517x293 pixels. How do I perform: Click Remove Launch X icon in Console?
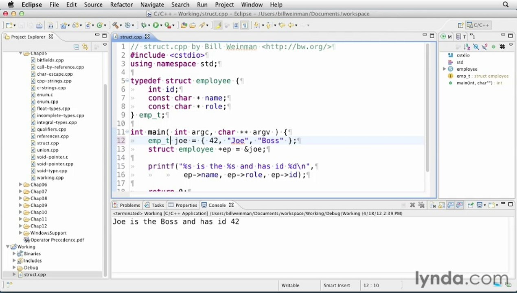pos(412,205)
